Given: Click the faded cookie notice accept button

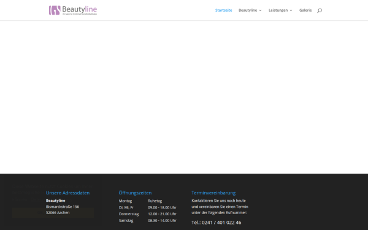Looking at the screenshot, I should click(53, 213).
